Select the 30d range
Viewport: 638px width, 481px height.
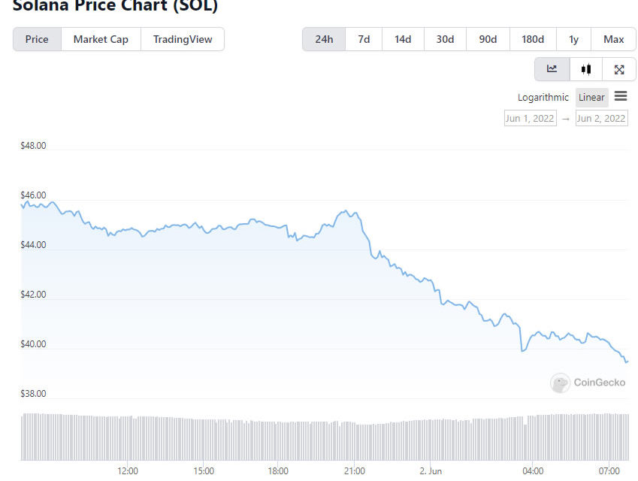[445, 38]
